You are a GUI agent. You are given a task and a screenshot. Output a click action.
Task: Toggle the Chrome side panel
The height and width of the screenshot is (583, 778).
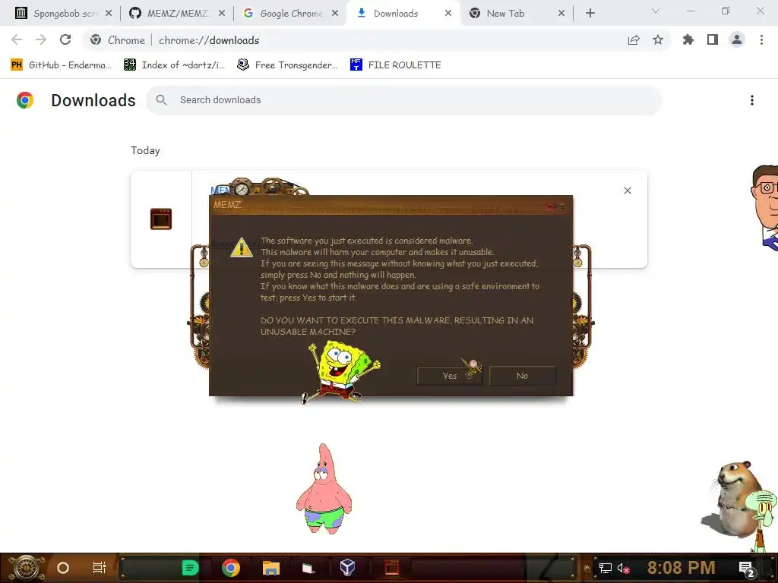click(713, 39)
